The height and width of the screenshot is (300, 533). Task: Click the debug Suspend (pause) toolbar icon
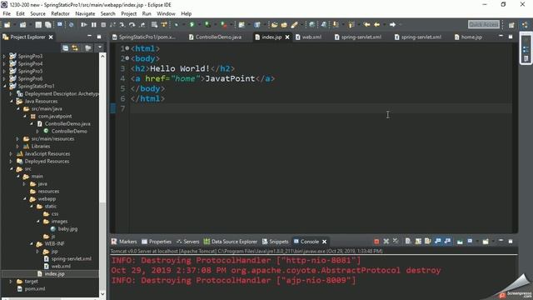coord(93,24)
